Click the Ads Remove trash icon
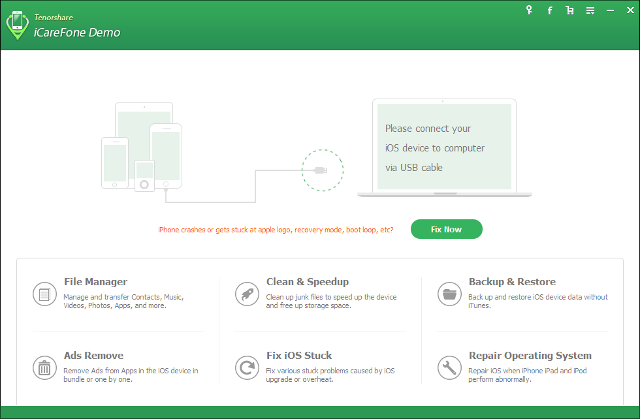The image size is (640, 419). 44,367
